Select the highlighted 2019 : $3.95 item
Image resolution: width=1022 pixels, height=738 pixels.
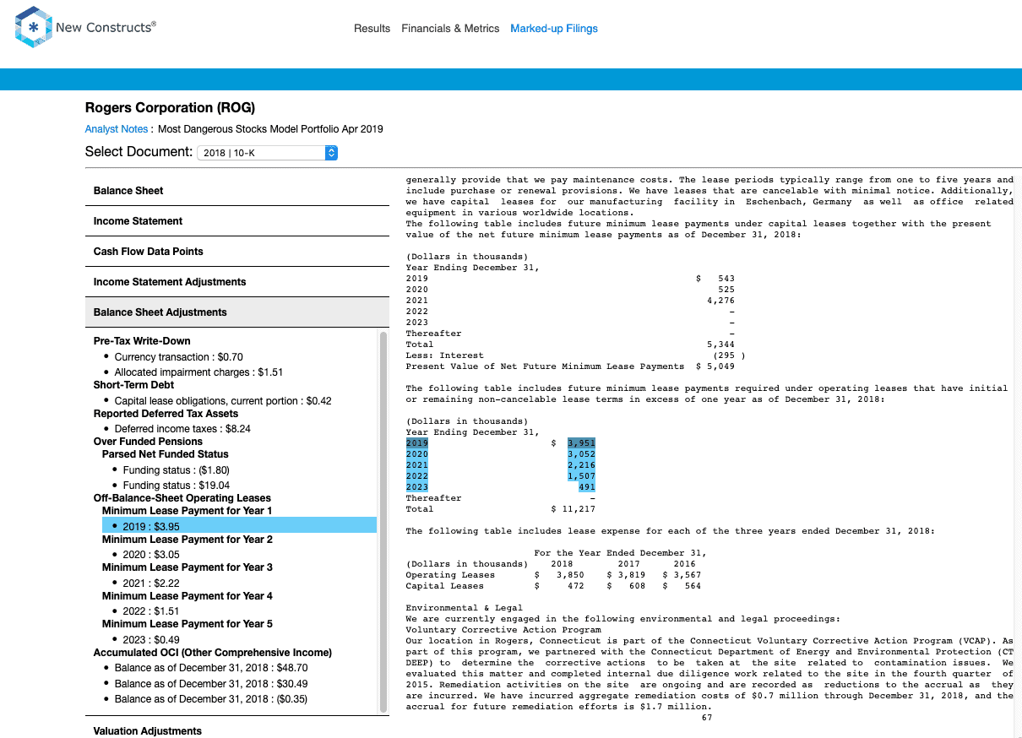pos(239,526)
